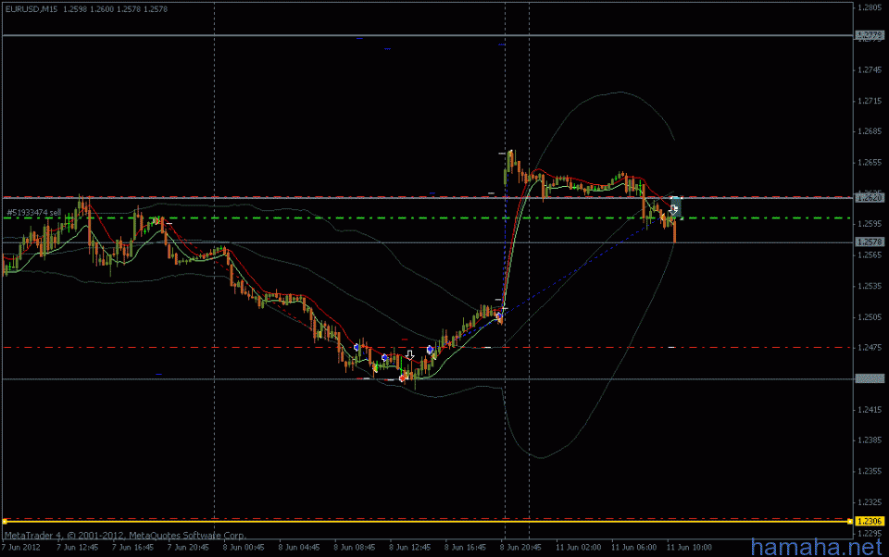Click the 8 Jun 12:45 time label
This screenshot has width=889, height=557.
point(410,548)
